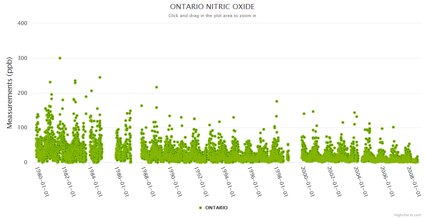
Task: Click the 1986-01-01 x-axis label
Action: pos(122,182)
